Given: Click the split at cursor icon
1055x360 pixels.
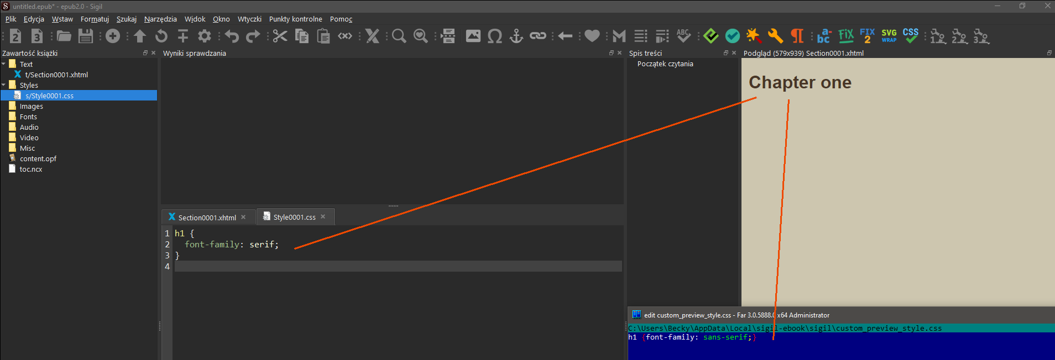Looking at the screenshot, I should (x=183, y=36).
